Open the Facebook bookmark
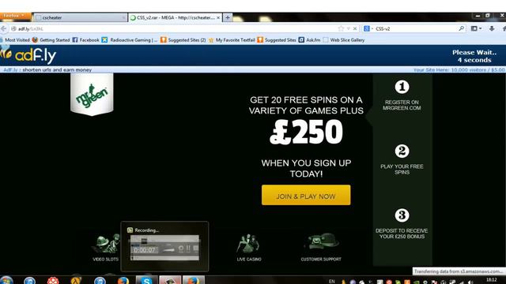 pos(86,40)
